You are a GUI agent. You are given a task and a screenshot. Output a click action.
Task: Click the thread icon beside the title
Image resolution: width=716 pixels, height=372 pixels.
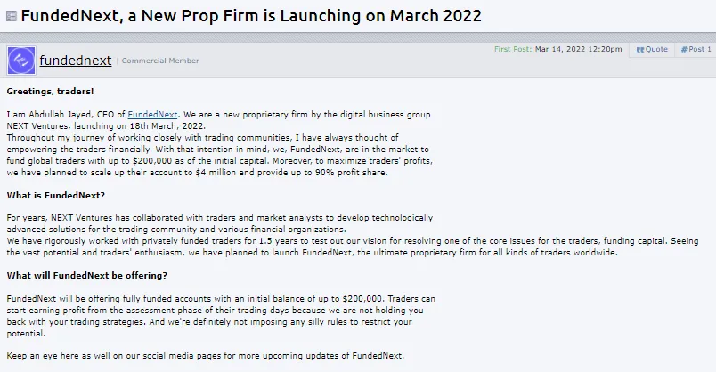11,16
